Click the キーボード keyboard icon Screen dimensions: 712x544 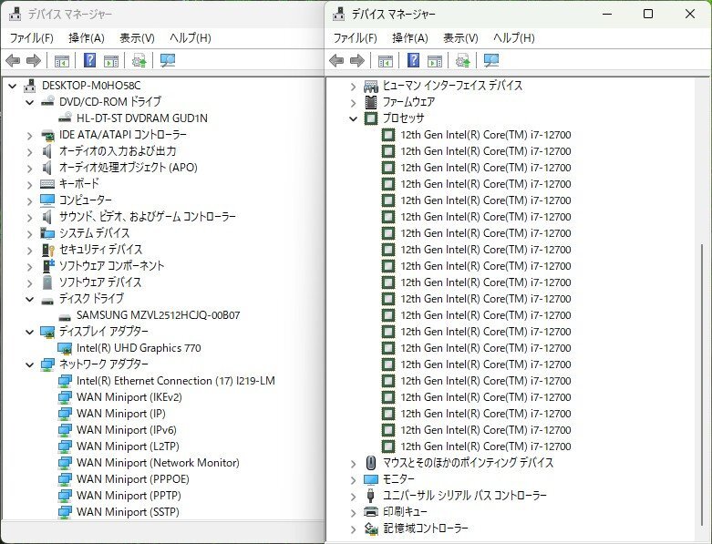click(x=47, y=184)
